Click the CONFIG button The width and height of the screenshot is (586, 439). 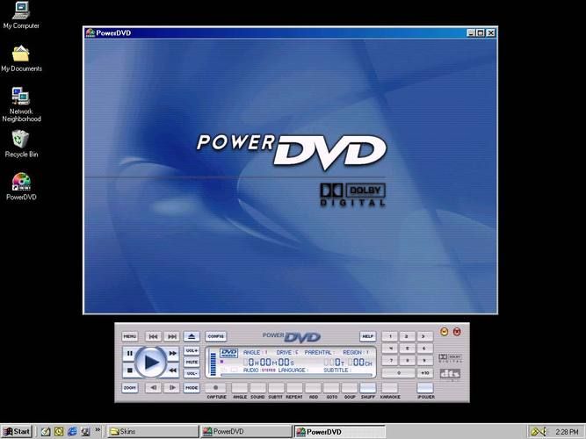tap(216, 336)
